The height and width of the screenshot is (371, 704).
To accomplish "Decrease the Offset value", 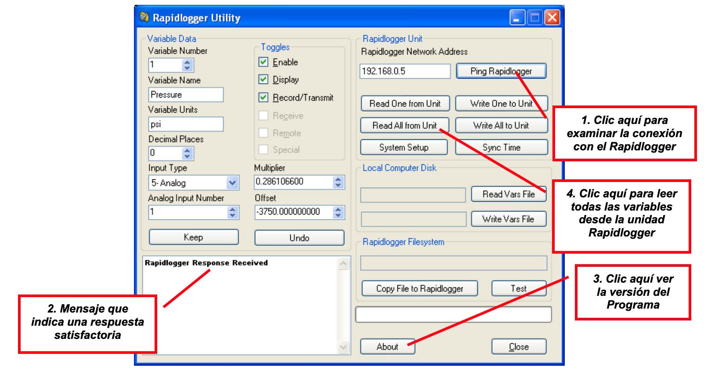I will click(338, 215).
